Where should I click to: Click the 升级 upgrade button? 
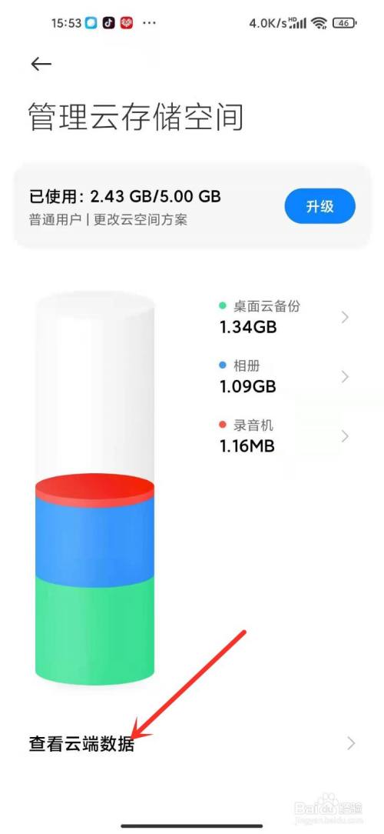point(319,206)
